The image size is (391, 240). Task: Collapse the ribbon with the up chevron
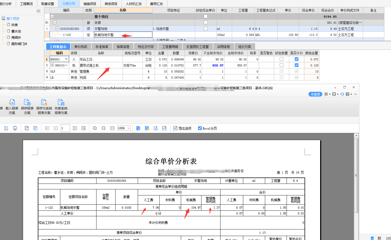[356, 94]
